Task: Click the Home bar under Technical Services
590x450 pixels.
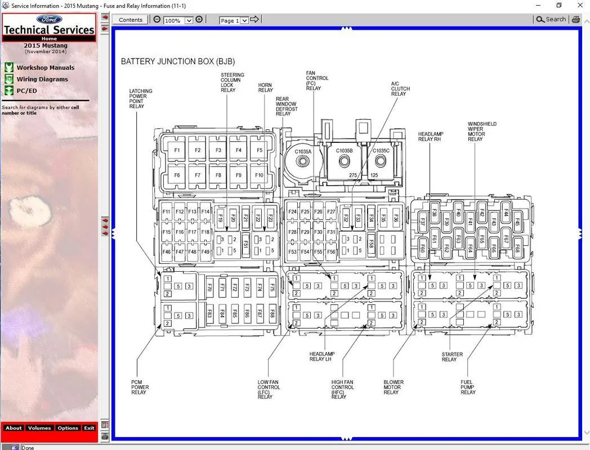Action: [x=50, y=38]
